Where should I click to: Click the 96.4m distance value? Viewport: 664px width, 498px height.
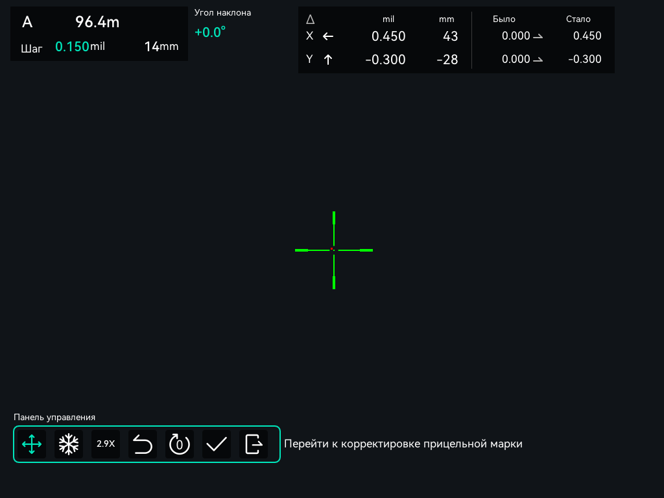(x=97, y=22)
